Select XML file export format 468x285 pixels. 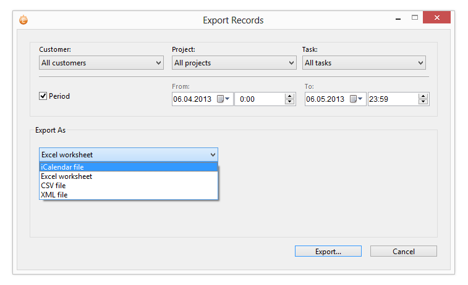(54, 195)
